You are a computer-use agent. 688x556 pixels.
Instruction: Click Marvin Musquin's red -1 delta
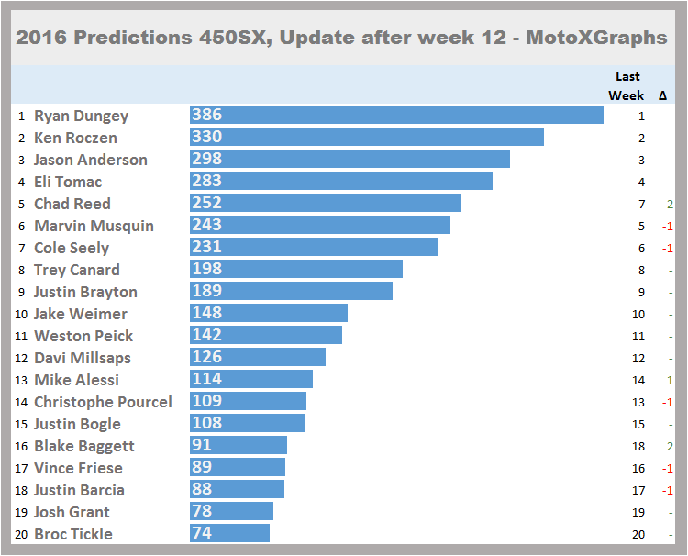tap(668, 226)
